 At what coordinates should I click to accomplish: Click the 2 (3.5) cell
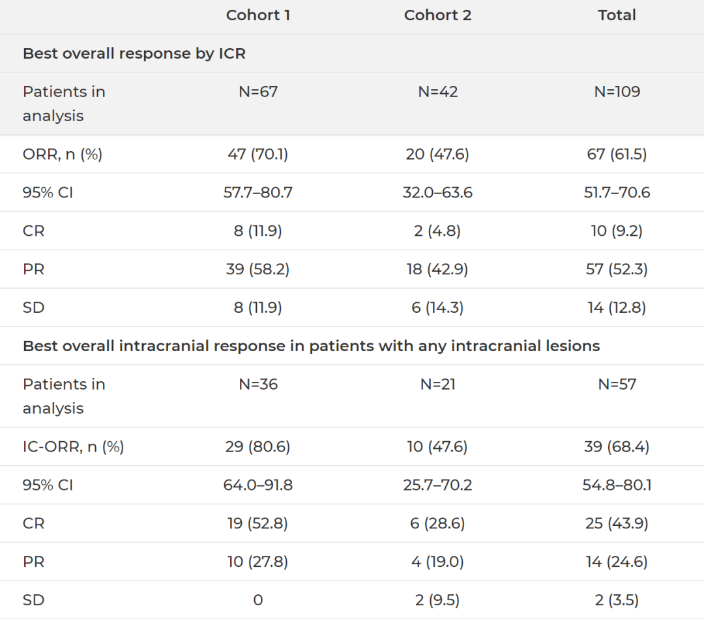[617, 600]
